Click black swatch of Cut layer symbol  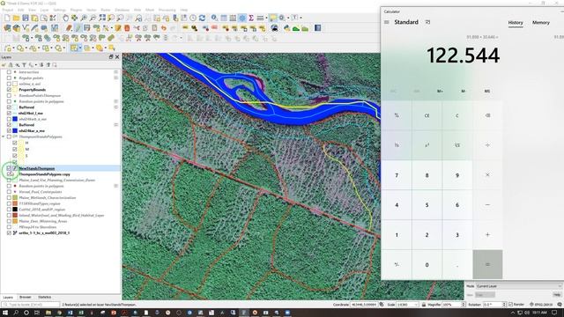(x=15, y=210)
